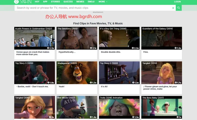The height and width of the screenshot is (120, 197).
Task: Open the EMOJI page
Action: (x=91, y=2)
